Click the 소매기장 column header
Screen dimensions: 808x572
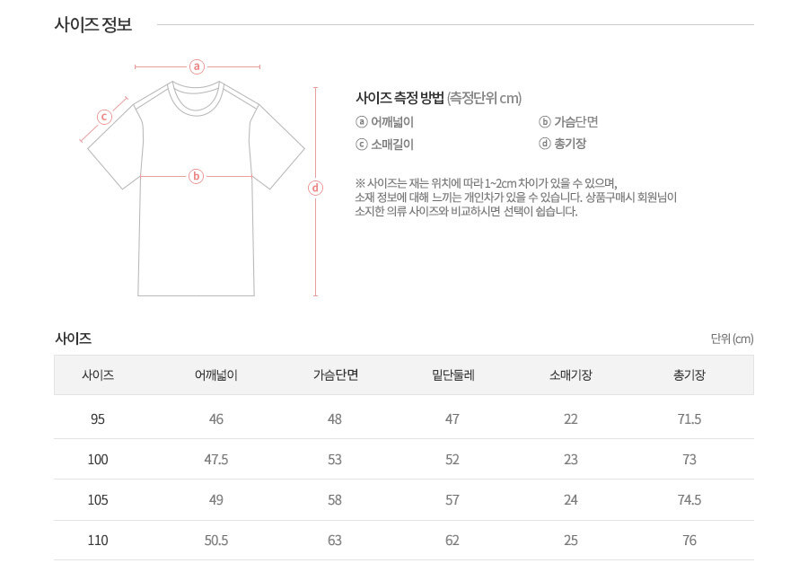pyautogui.click(x=571, y=375)
